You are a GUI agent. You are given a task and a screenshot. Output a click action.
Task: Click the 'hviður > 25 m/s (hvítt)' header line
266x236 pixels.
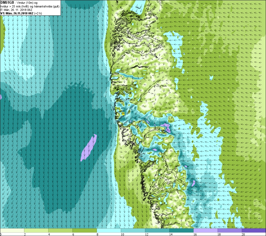click(30, 6)
